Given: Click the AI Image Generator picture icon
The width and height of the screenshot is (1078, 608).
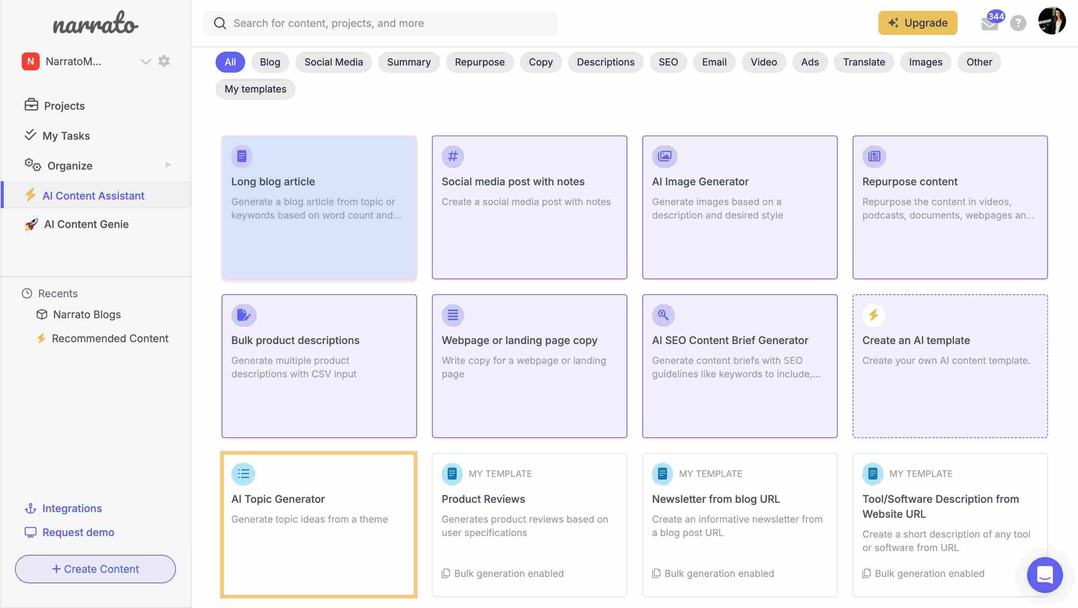Looking at the screenshot, I should 664,156.
